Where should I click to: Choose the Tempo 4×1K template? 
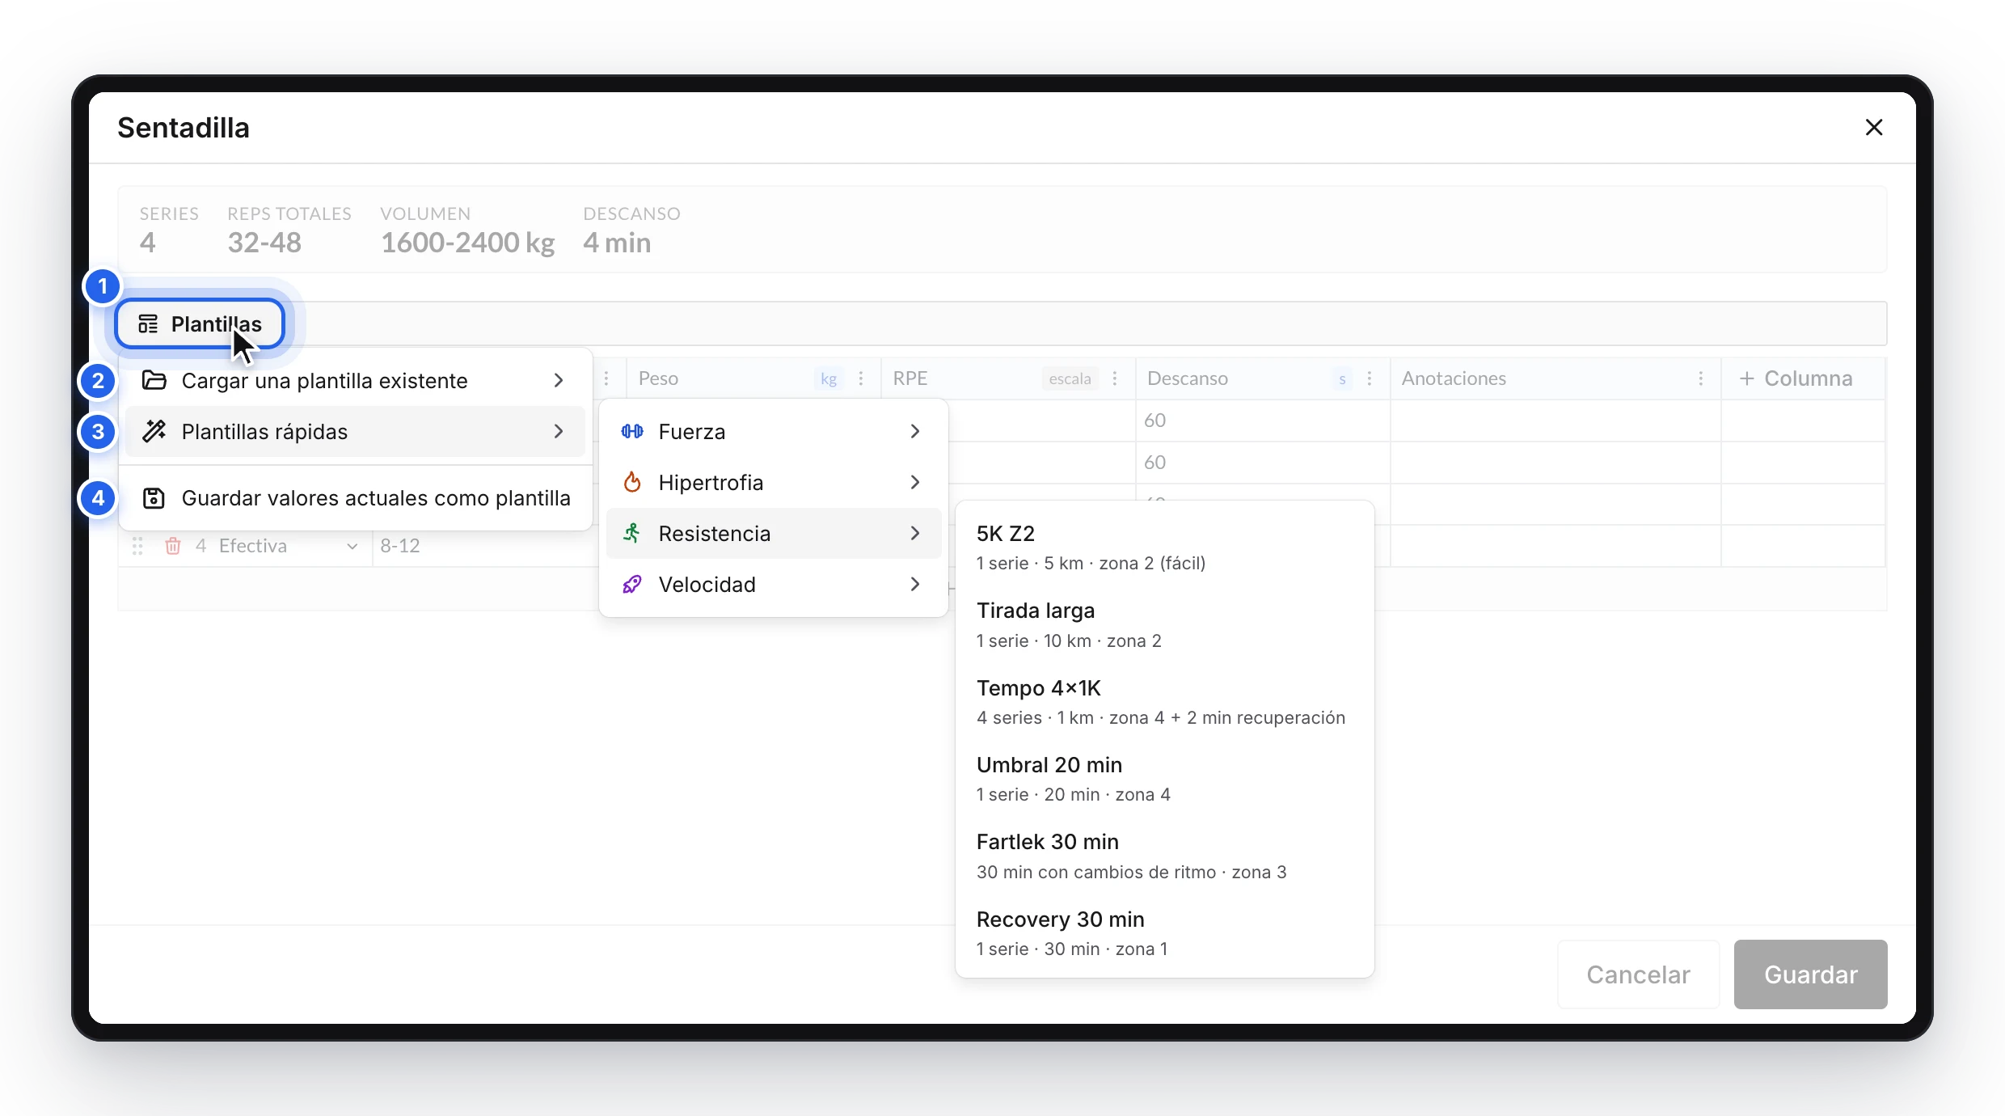point(1164,702)
